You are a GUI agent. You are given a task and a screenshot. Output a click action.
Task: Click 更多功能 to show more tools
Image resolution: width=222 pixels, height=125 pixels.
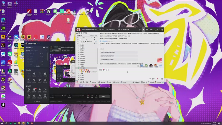point(37,101)
